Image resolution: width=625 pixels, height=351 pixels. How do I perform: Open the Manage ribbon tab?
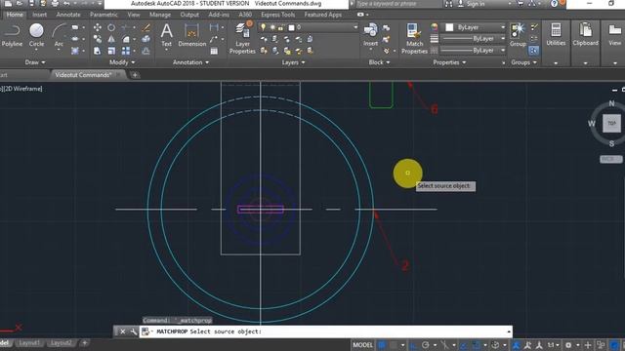coord(160,15)
